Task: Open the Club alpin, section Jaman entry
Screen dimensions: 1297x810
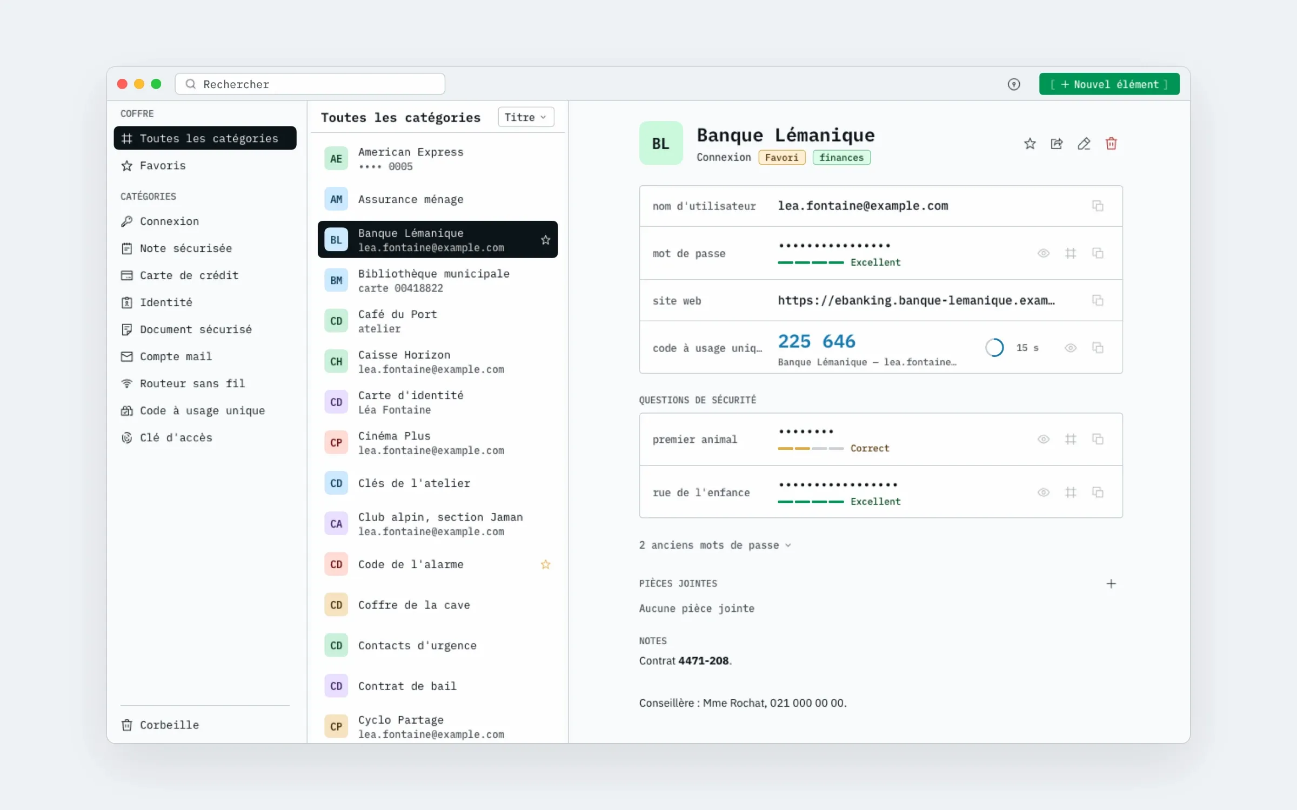Action: (438, 524)
